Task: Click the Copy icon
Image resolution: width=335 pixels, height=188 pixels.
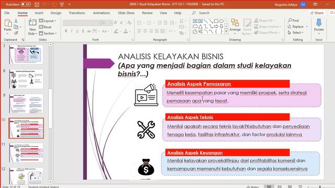Action: coord(16,27)
